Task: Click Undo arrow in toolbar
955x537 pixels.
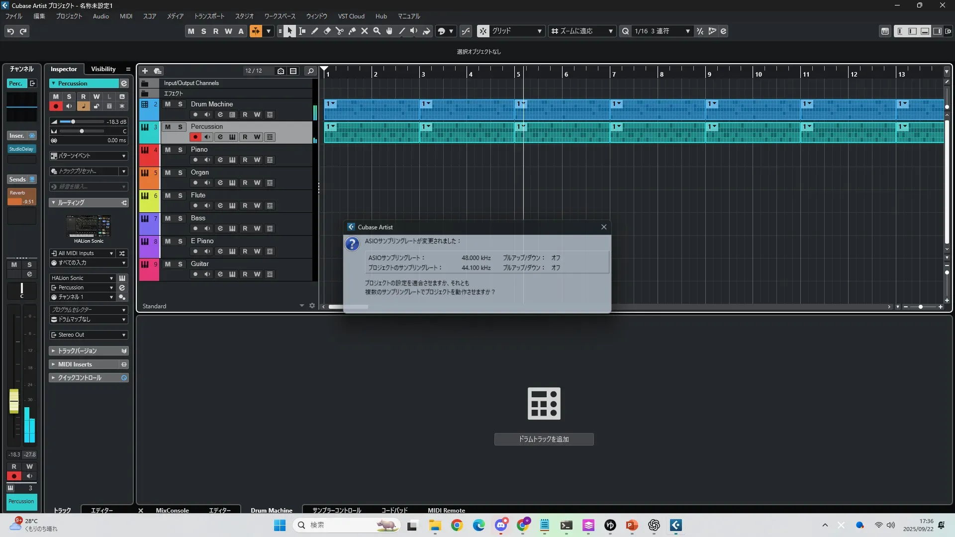Action: (10, 31)
